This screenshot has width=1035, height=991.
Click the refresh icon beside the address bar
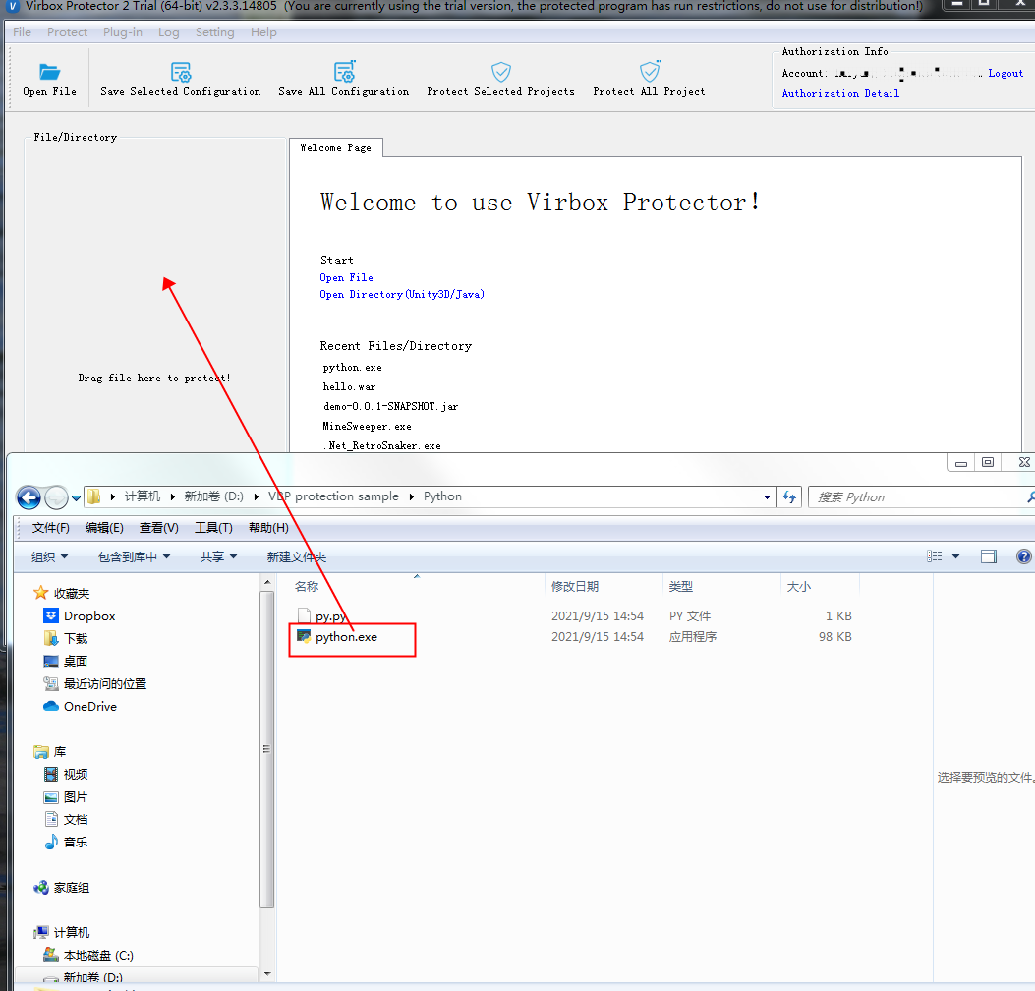(x=789, y=496)
